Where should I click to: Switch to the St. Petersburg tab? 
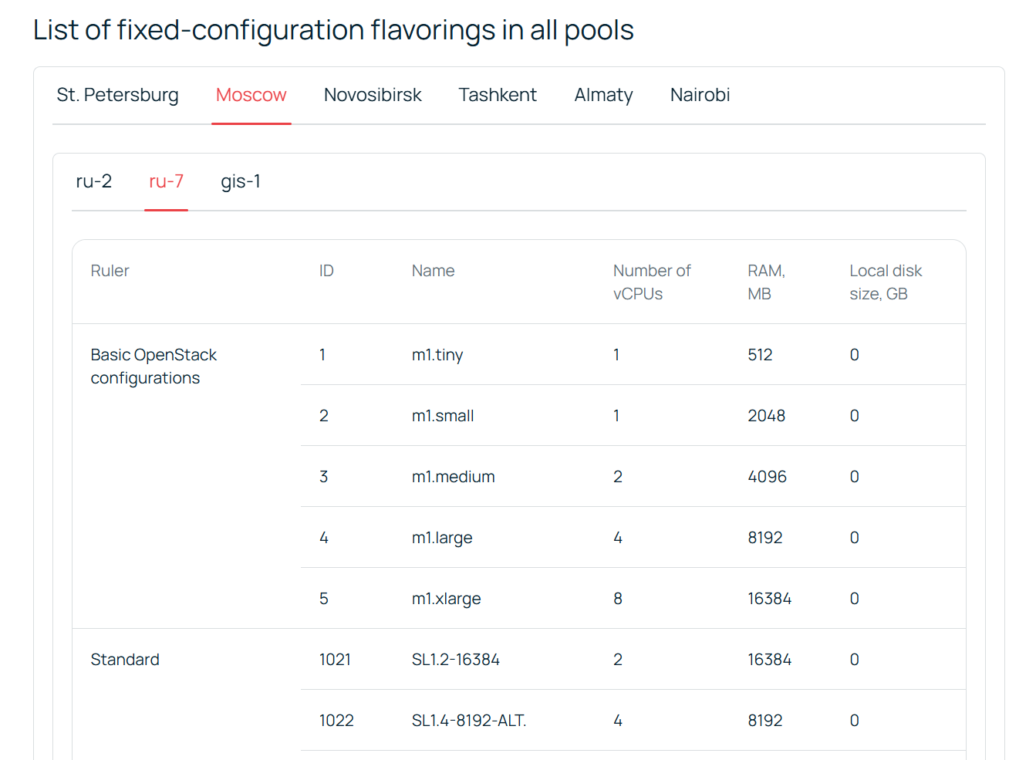[117, 95]
